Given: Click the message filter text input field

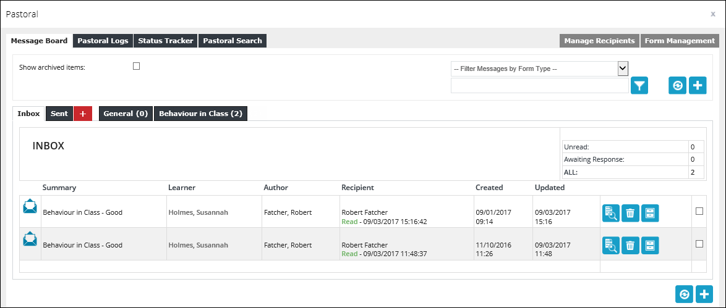Looking at the screenshot, I should tap(539, 86).
